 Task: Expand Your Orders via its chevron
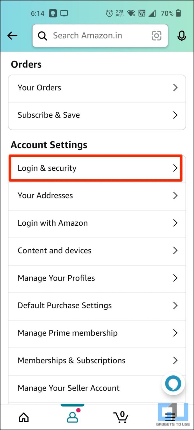175,88
